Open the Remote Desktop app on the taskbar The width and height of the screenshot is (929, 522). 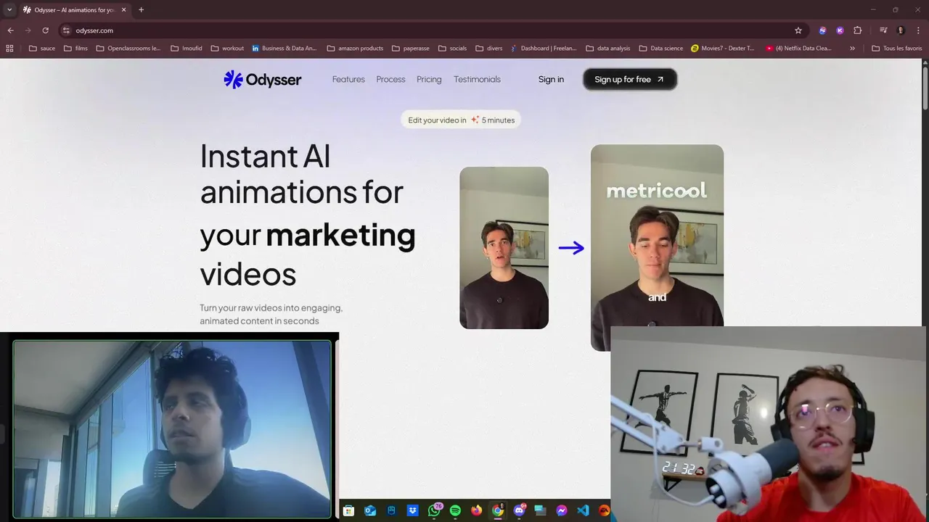(x=541, y=510)
